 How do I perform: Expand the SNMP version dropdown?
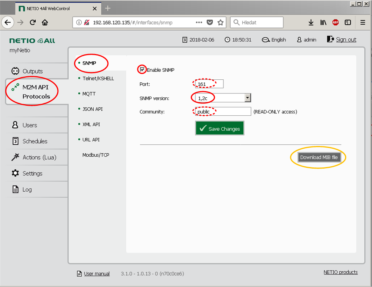248,98
